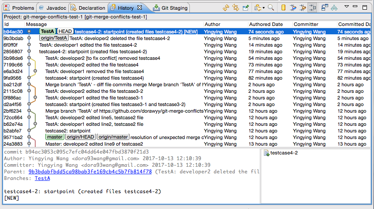Select commit 6f0ff0f row
Image resolution: width=374 pixels, height=209 pixels.
click(187, 45)
